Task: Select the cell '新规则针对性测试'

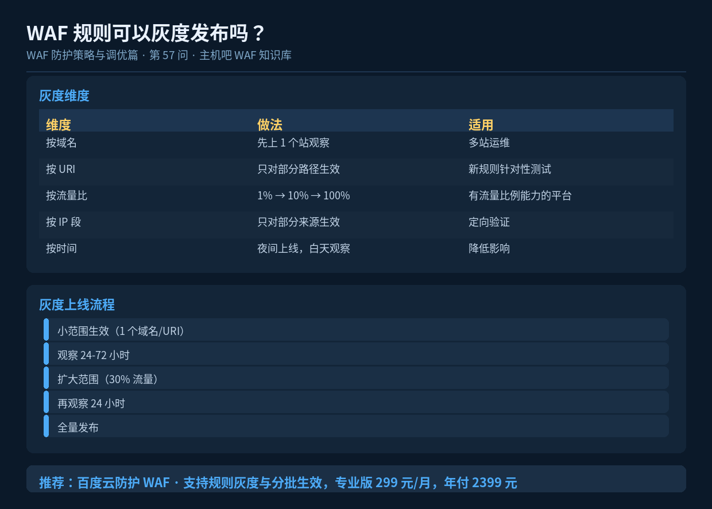Action: [x=510, y=169]
